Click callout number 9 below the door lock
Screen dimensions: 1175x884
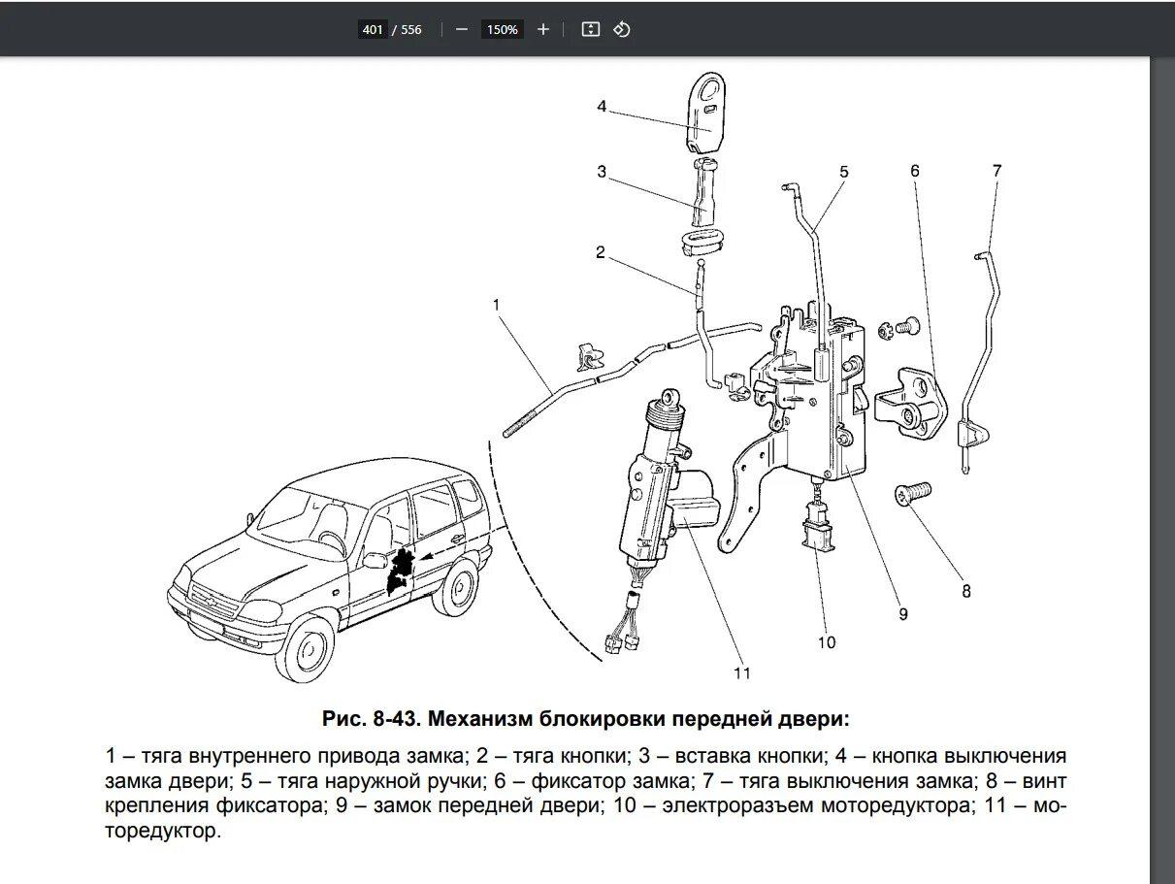tap(902, 613)
